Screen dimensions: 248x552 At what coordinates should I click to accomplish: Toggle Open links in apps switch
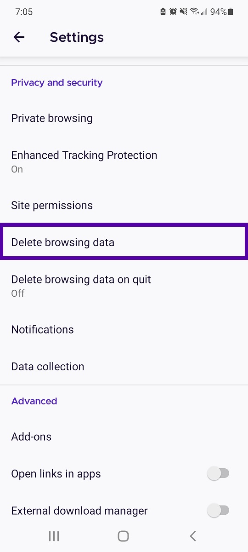tap(218, 473)
